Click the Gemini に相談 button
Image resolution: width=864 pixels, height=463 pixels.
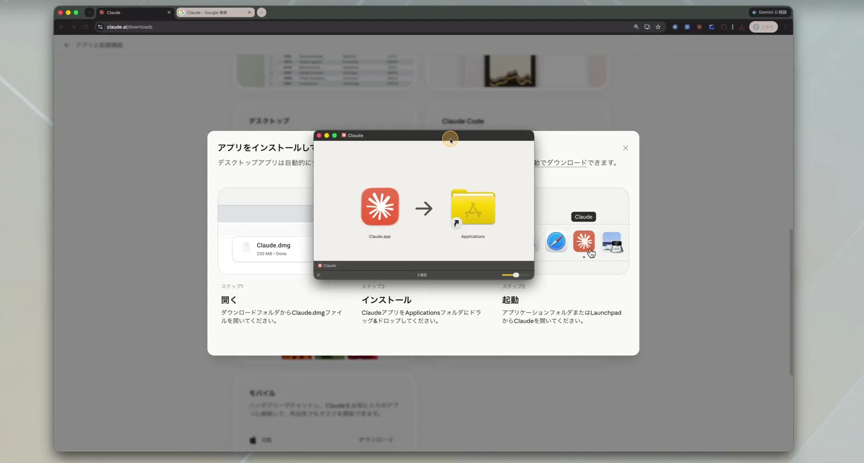769,12
